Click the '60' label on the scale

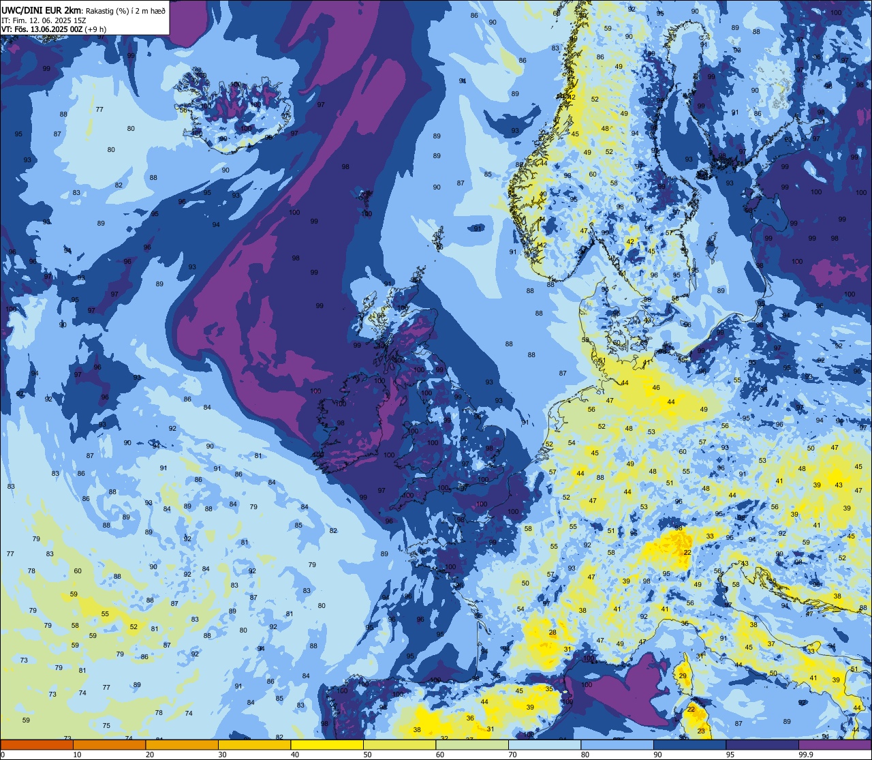440,755
